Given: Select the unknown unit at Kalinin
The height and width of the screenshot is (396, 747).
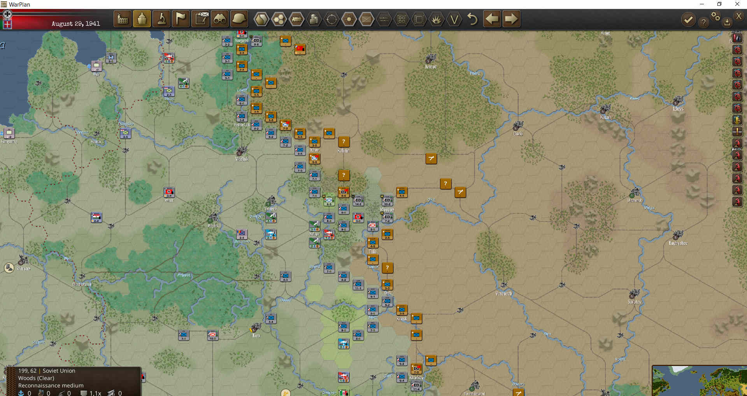Looking at the screenshot, I should click(x=344, y=142).
